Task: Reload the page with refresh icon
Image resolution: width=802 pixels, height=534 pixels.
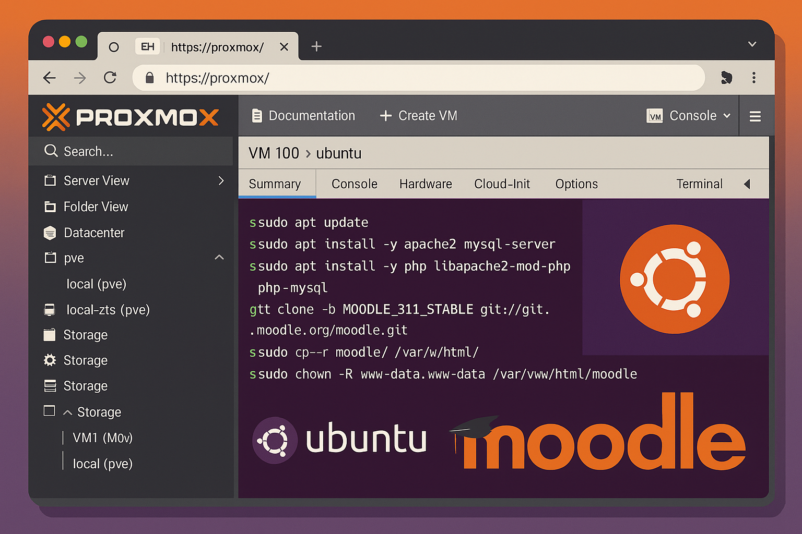Action: click(x=110, y=78)
